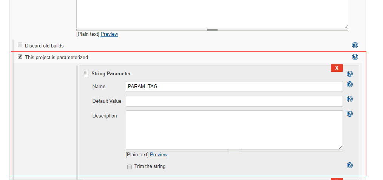Click Preview link under the top text area
The image size is (383, 180).
(x=109, y=34)
